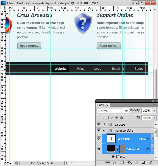
Task: Click the Shape 4 layer fx icon
Action: pos(148,149)
